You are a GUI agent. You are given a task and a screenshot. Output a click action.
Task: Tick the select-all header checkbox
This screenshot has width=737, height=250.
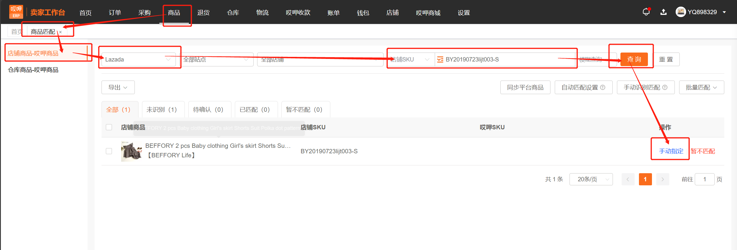coord(109,127)
